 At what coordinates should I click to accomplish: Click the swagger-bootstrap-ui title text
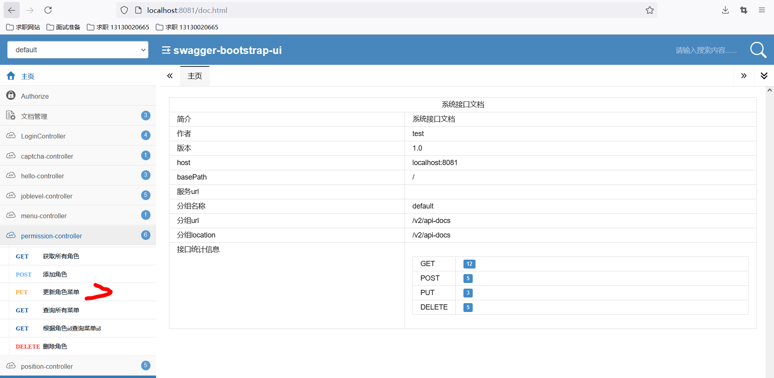[x=227, y=50]
